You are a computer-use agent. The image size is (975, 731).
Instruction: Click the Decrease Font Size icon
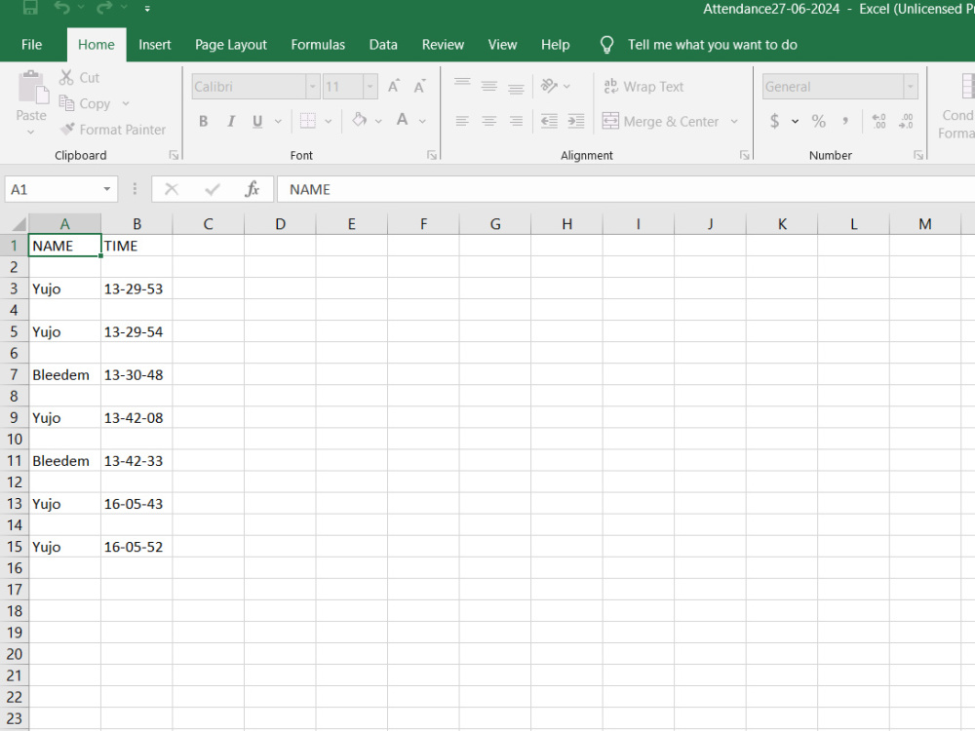[x=420, y=87]
